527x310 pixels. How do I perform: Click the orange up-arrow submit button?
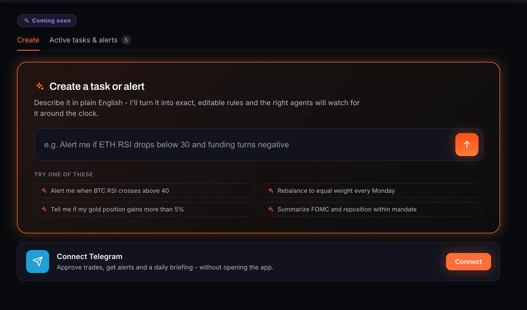467,145
